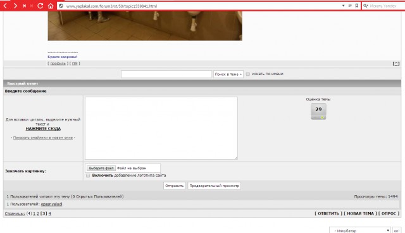The image size is (405, 233).
Task: Open the 'Инкубатор' forum jump dropdown
Action: coord(360,230)
